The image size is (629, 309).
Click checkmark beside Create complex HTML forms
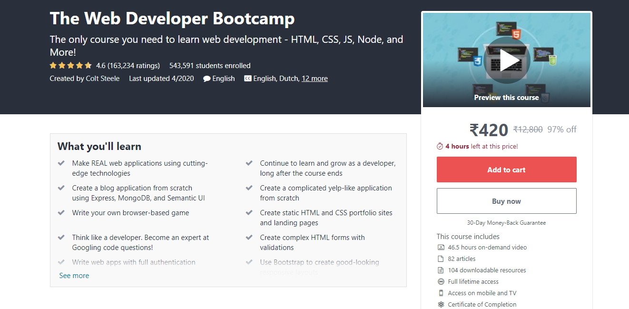click(249, 237)
